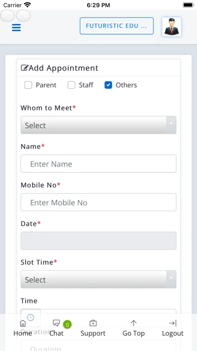Tap the Logout icon
This screenshot has height=351, width=197.
[173, 323]
